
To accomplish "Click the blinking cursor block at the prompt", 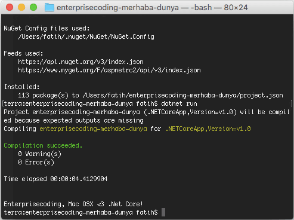I will tap(163, 212).
